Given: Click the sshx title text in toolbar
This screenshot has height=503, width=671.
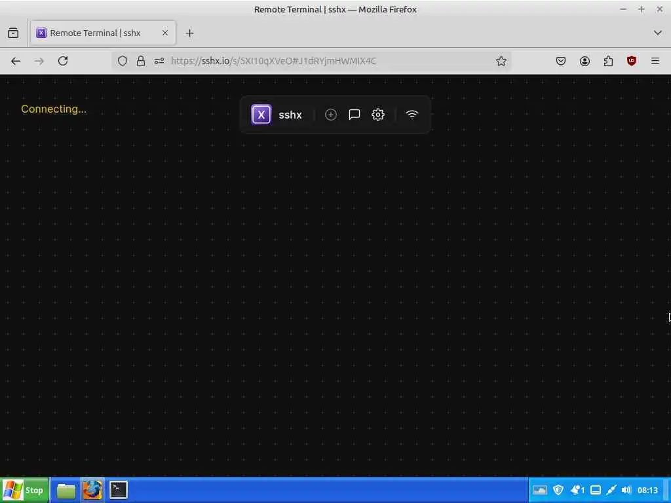Looking at the screenshot, I should click(290, 115).
